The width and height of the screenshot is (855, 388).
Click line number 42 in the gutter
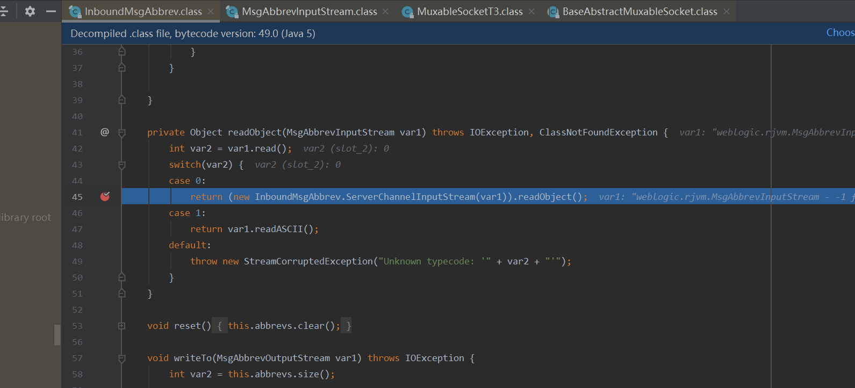click(77, 148)
